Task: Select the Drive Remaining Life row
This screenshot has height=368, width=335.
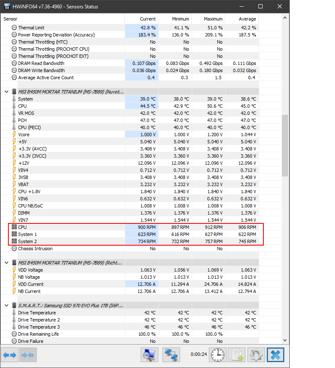Action: tap(38, 334)
